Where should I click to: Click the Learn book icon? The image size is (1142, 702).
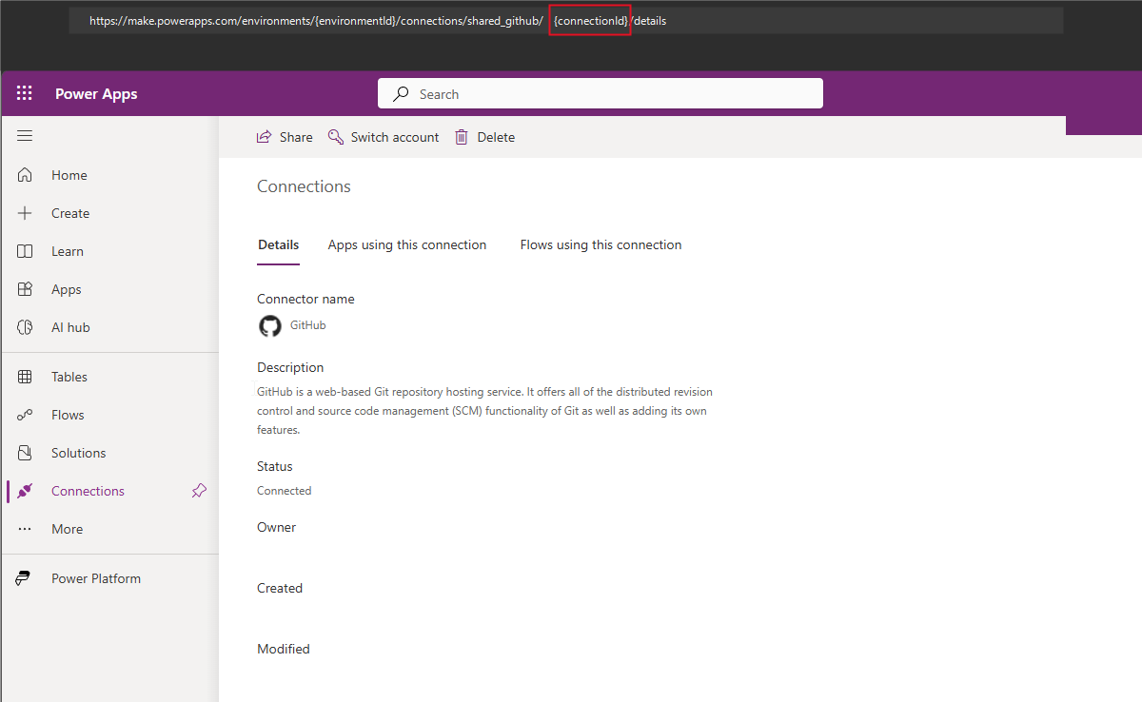pyautogui.click(x=25, y=251)
